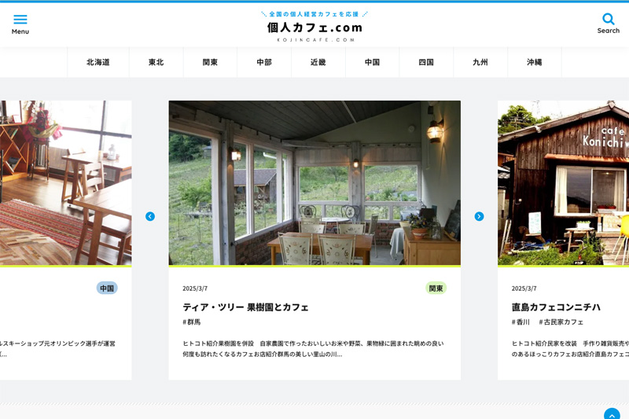This screenshot has width=629, height=419.
Task: Select 関東 region tab in navigation
Action: click(x=210, y=62)
